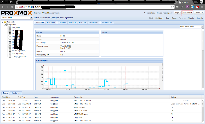Click the Description column header
Viewport: 205px width, 124px height.
point(121,97)
